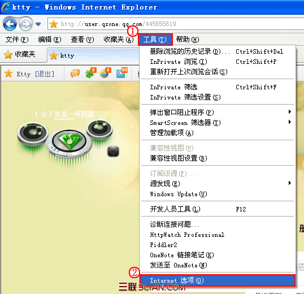Click the browser Back arrow button
304x294 pixels.
pyautogui.click(x=10, y=24)
